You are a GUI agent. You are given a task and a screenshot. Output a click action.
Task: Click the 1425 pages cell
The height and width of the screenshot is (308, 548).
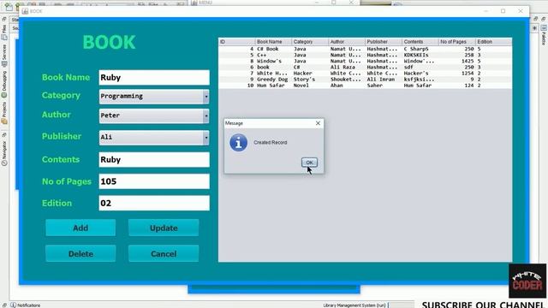[457, 61]
